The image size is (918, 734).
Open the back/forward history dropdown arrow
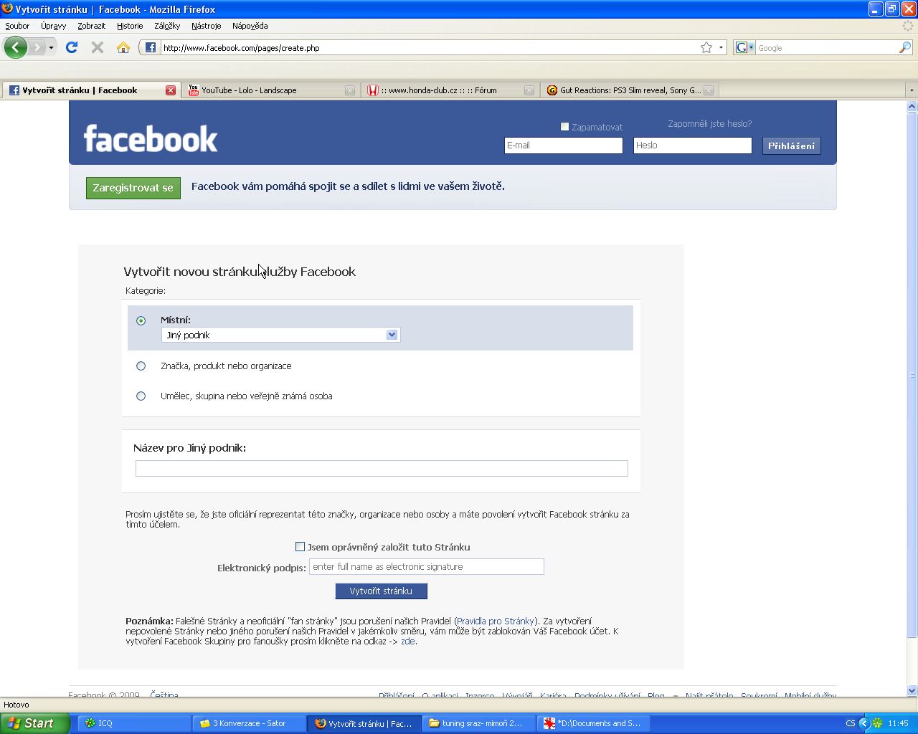[x=51, y=48]
